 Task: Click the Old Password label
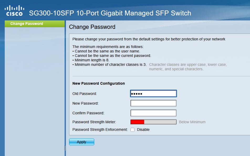(85, 94)
